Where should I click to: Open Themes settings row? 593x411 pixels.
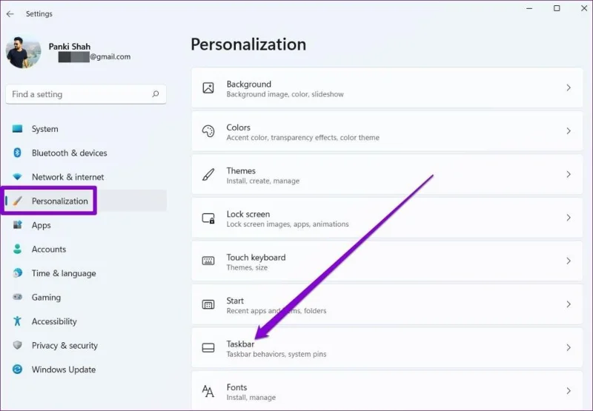pos(387,175)
